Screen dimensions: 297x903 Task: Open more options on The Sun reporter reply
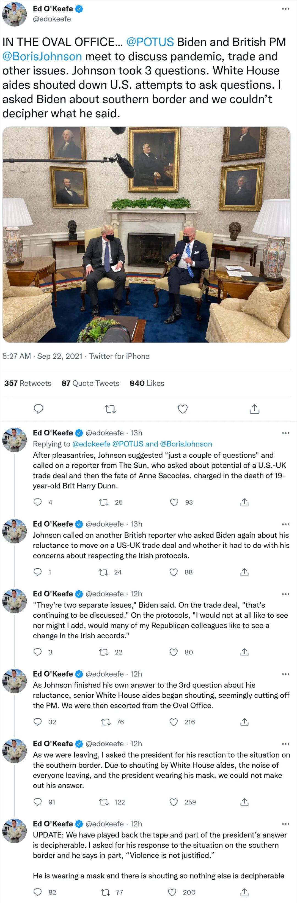285,433
